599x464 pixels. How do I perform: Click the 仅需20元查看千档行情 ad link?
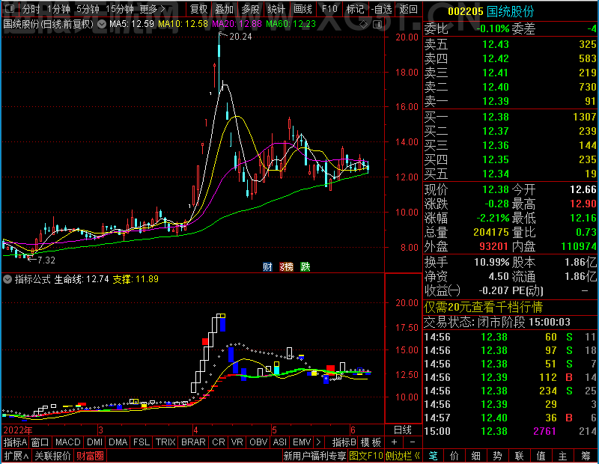[483, 307]
